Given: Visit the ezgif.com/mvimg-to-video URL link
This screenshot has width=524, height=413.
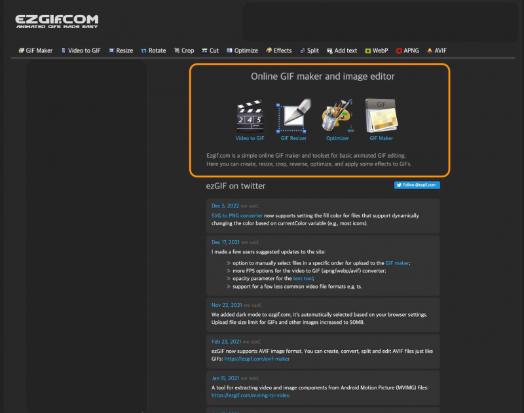Looking at the screenshot, I should click(x=250, y=395).
